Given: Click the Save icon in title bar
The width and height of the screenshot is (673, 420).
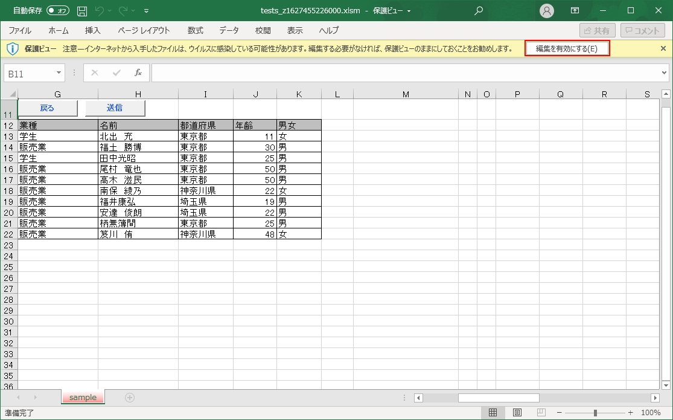Looking at the screenshot, I should tap(82, 11).
